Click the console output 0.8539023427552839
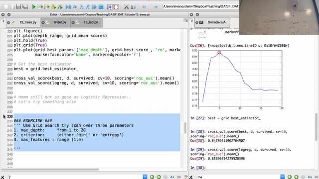The height and width of the screenshot is (179, 319). pyautogui.click(x=226, y=159)
